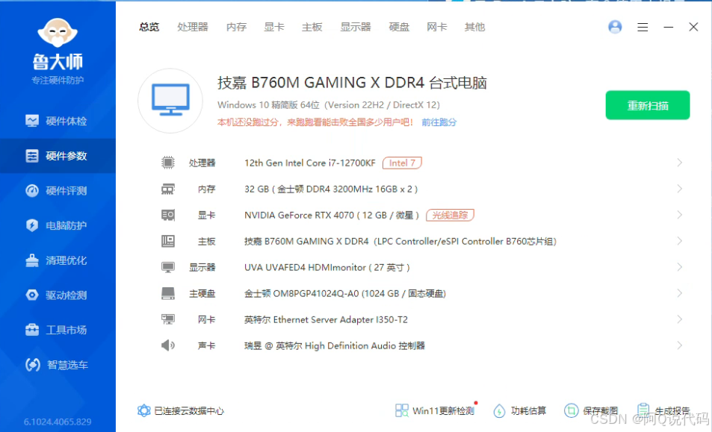Screen dimensions: 712x432
Task: Click the monitor icon beside 显示器
Action: tap(168, 267)
